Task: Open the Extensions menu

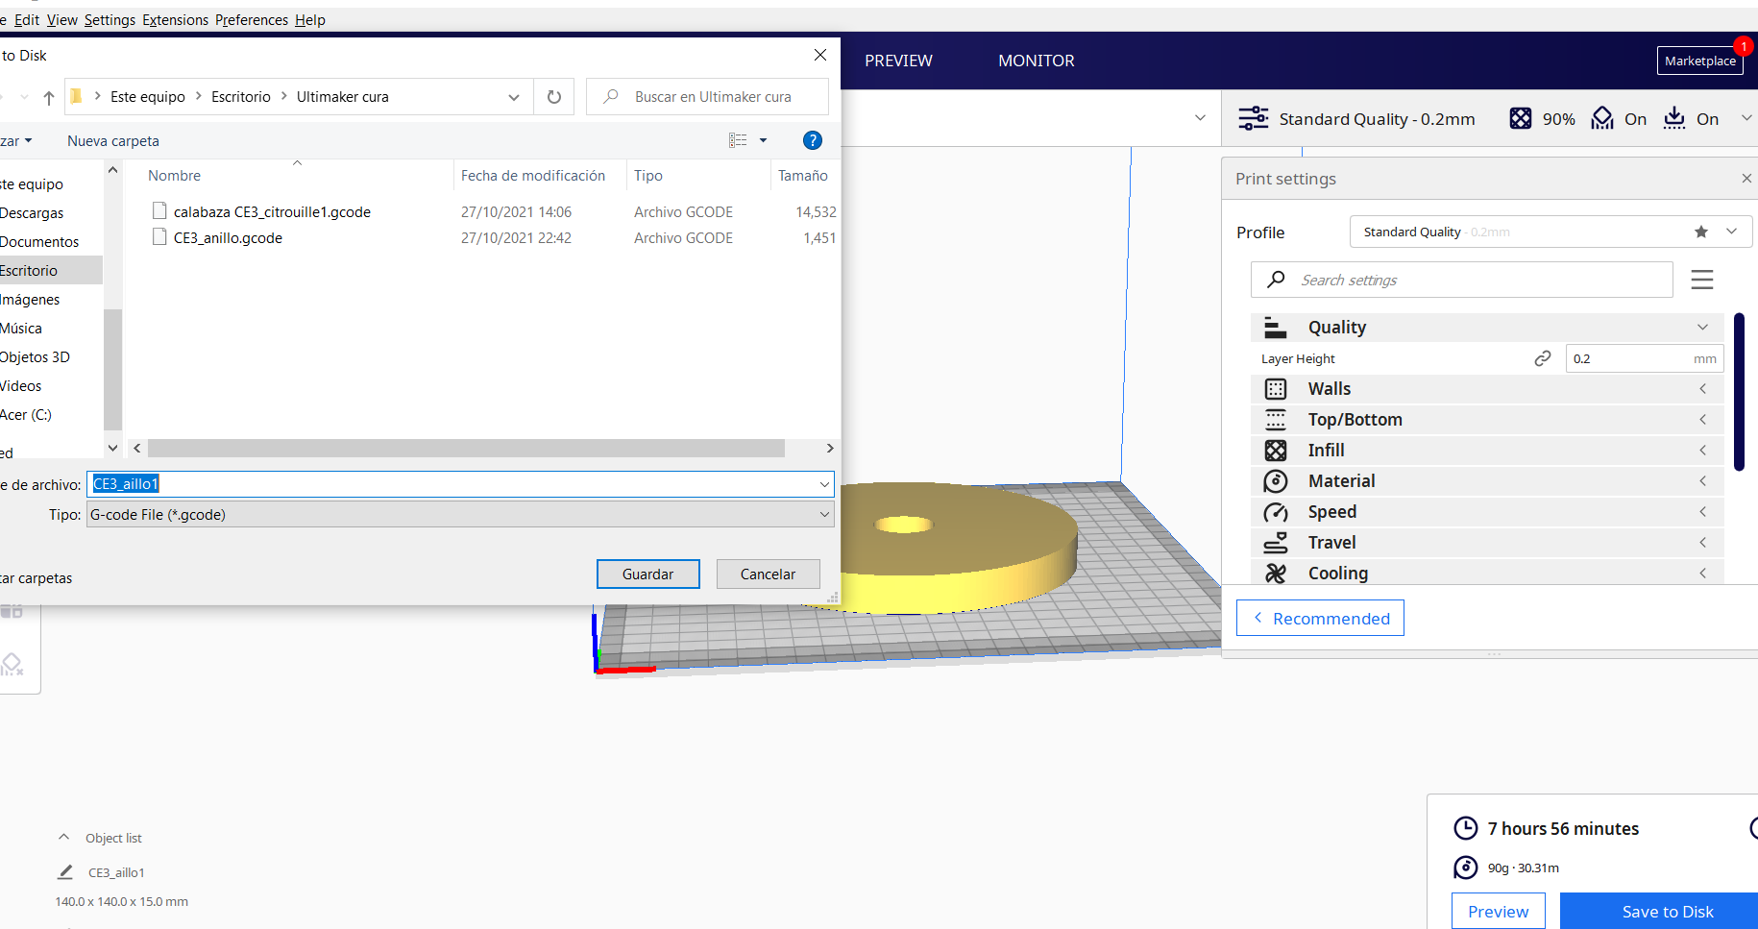Action: tap(175, 20)
